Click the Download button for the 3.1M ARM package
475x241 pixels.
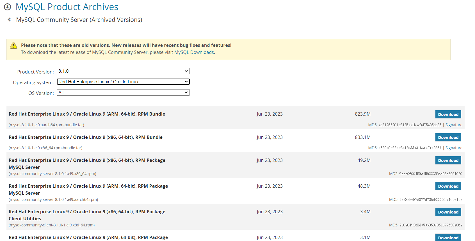(448, 237)
